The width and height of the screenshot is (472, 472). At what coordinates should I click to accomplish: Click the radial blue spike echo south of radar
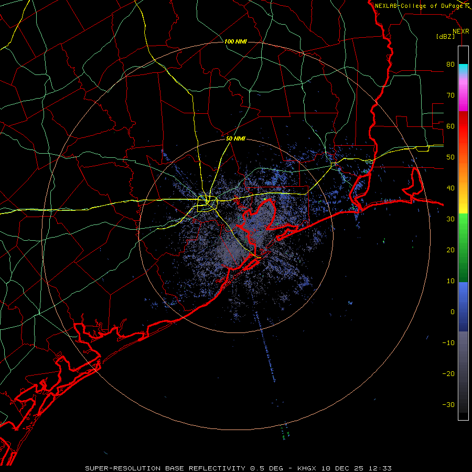(265, 346)
